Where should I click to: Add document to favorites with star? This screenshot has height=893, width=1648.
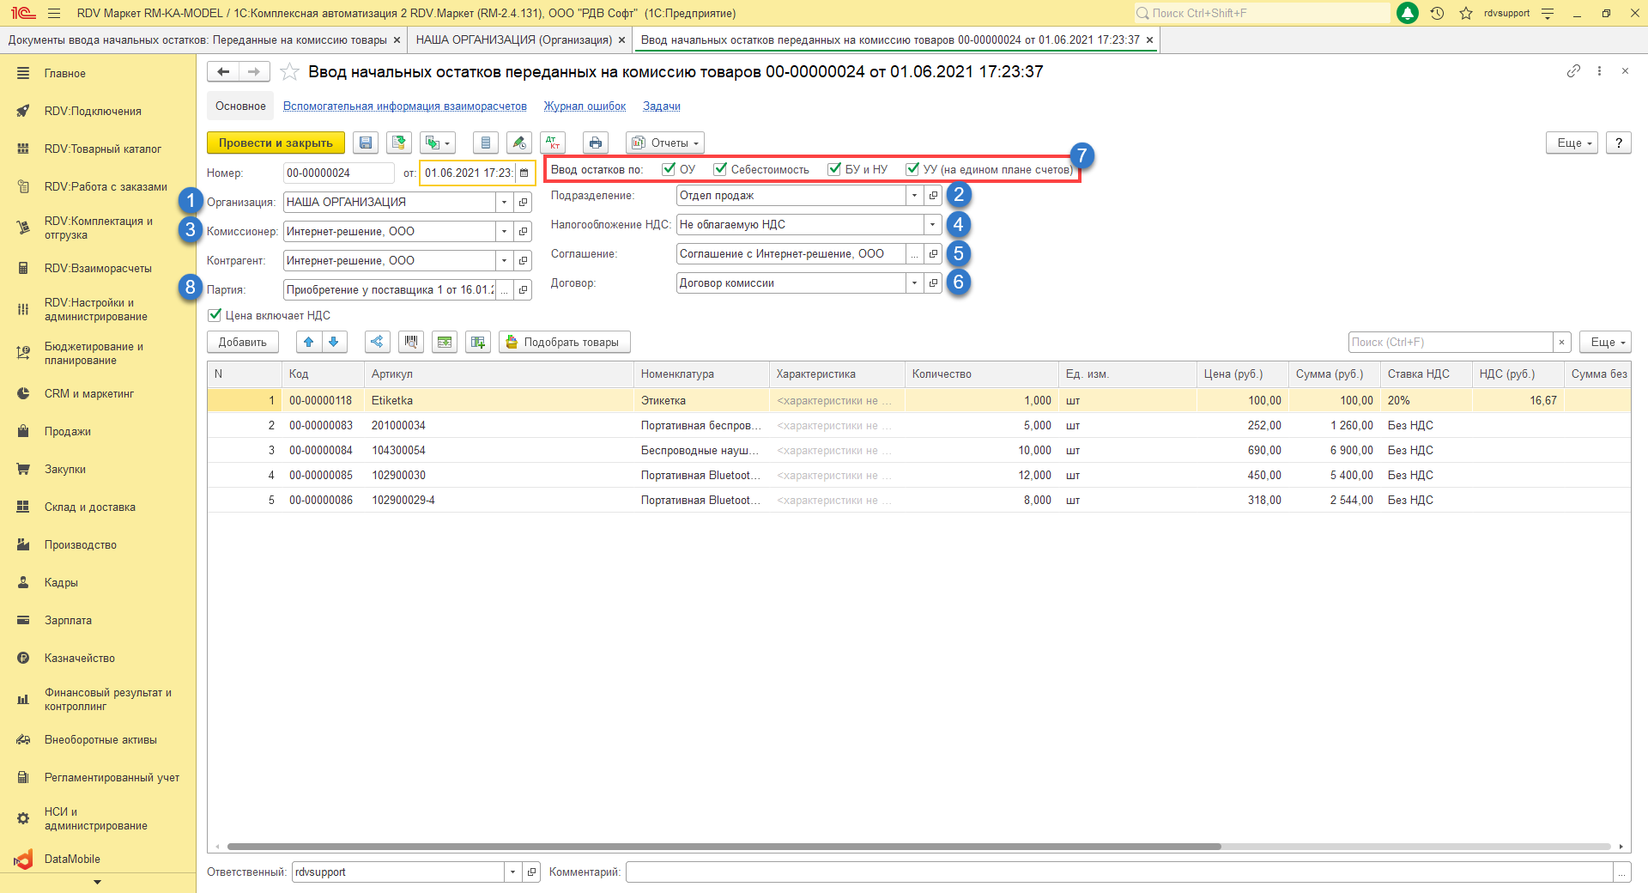tap(290, 72)
